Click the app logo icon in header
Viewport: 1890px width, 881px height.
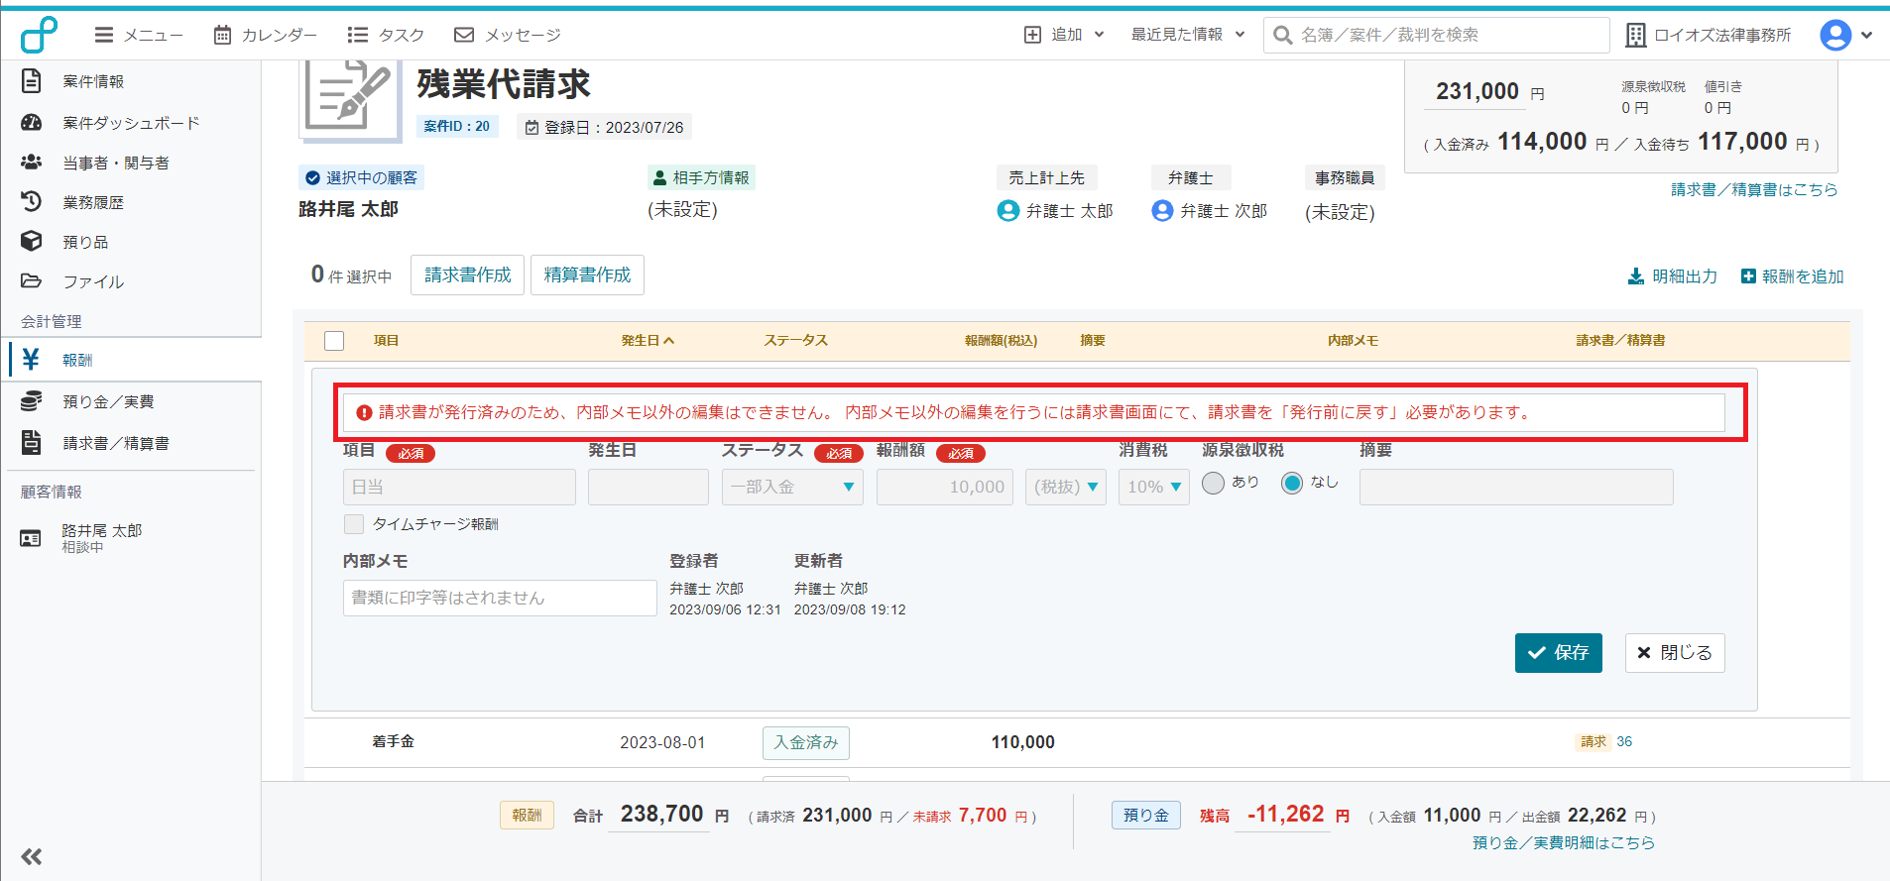click(x=39, y=35)
